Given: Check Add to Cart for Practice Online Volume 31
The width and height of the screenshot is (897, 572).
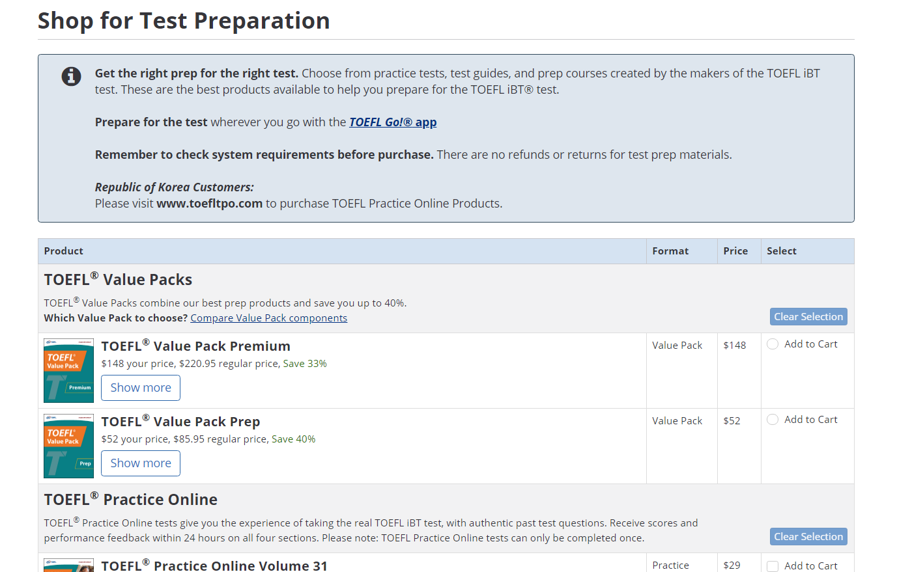Looking at the screenshot, I should point(773,566).
